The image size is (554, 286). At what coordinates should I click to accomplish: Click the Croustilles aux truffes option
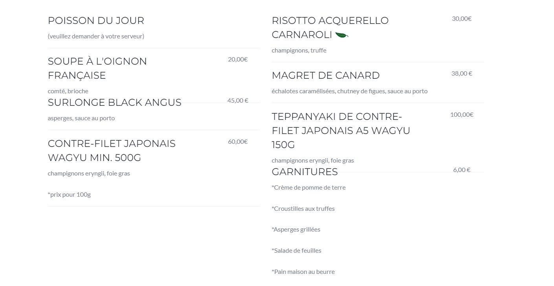pyautogui.click(x=303, y=209)
